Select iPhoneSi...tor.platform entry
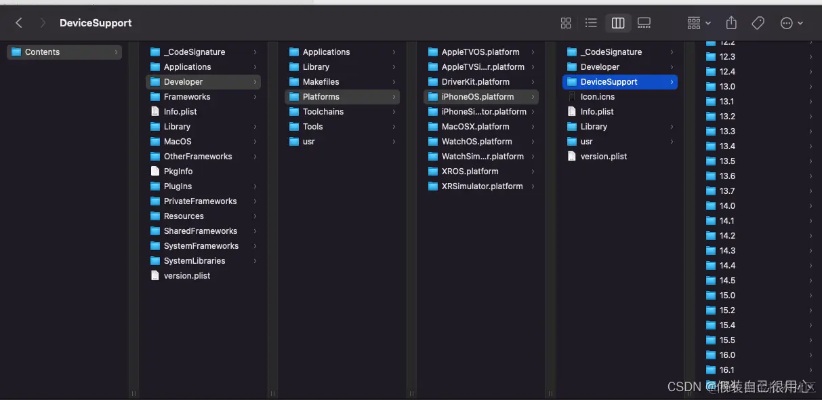 (481, 112)
